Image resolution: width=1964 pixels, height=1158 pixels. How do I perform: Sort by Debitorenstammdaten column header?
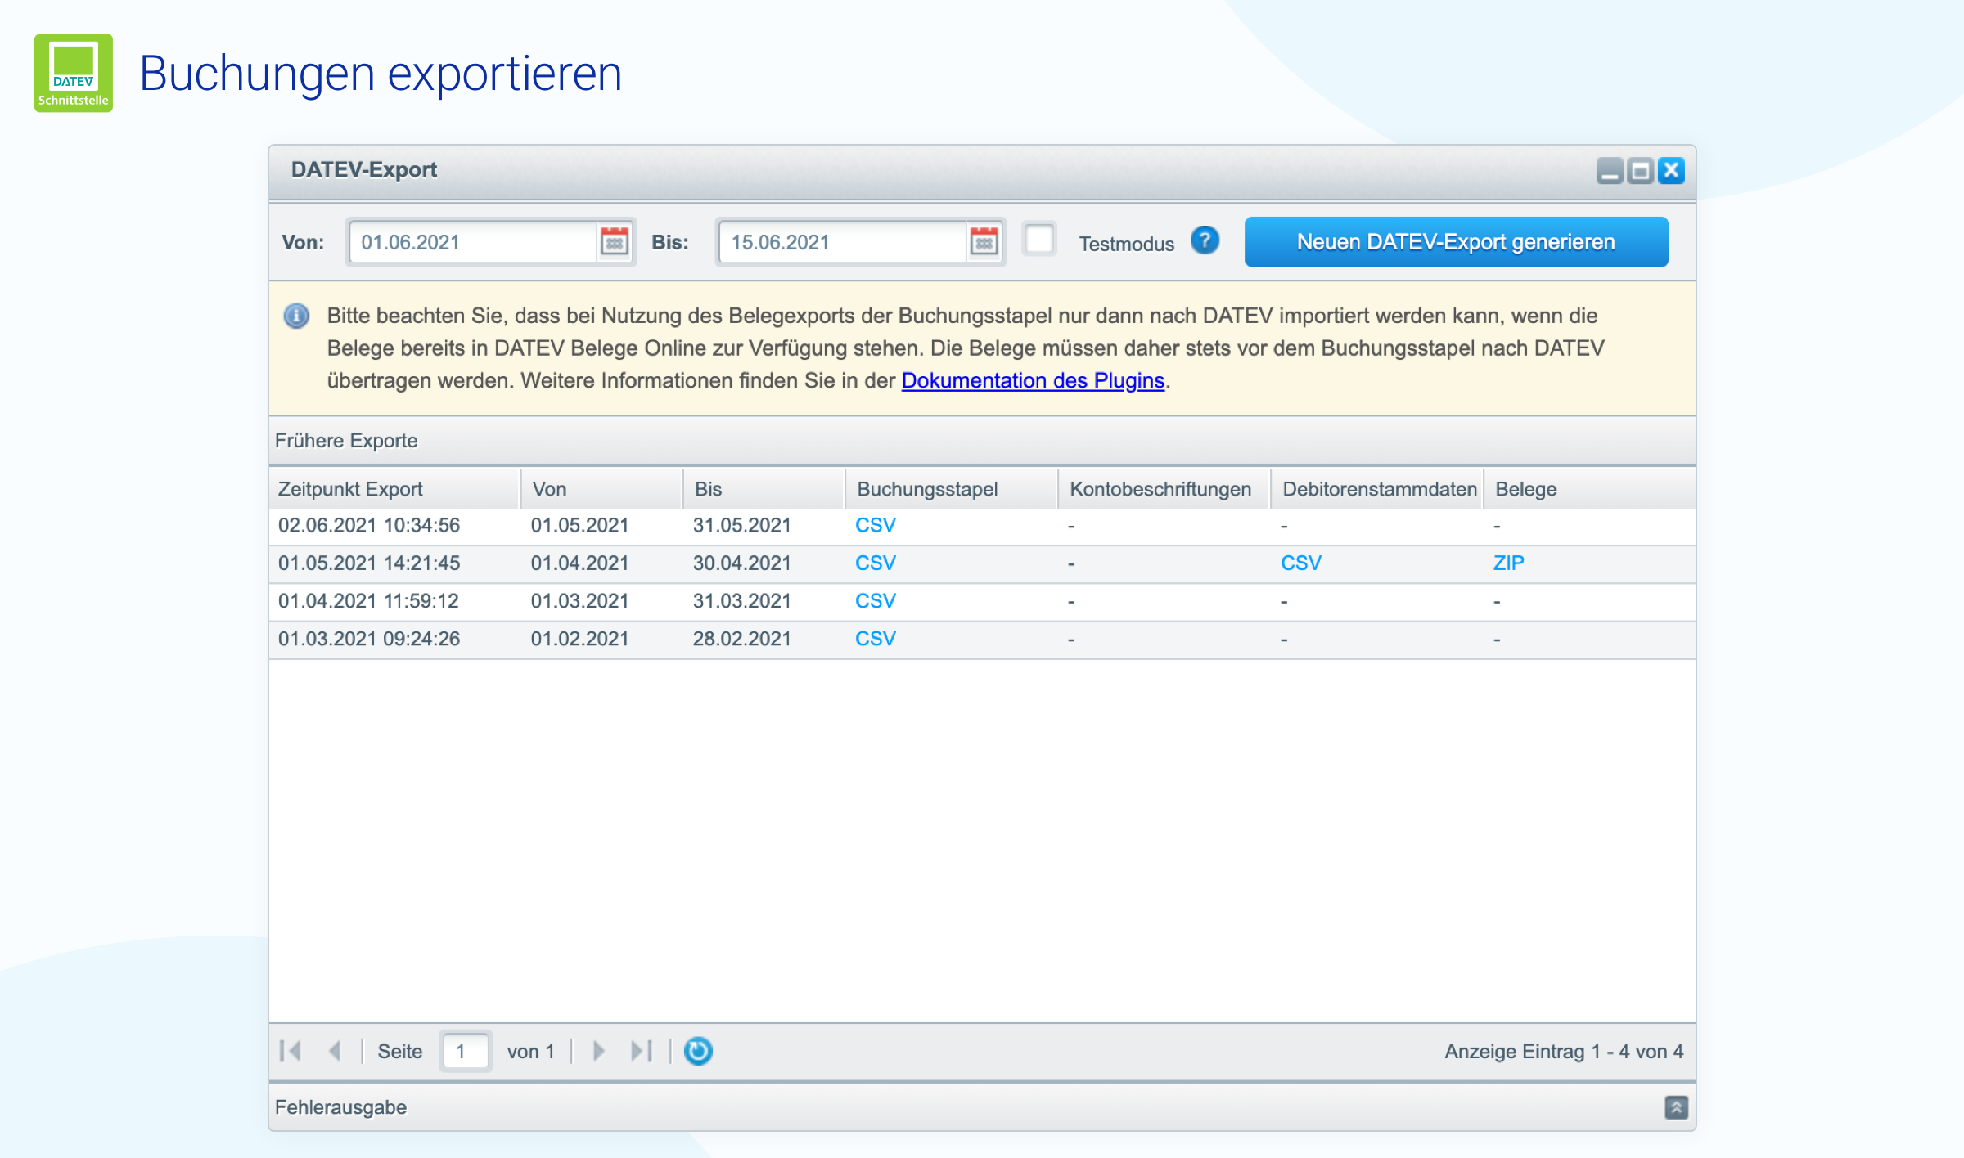point(1377,489)
